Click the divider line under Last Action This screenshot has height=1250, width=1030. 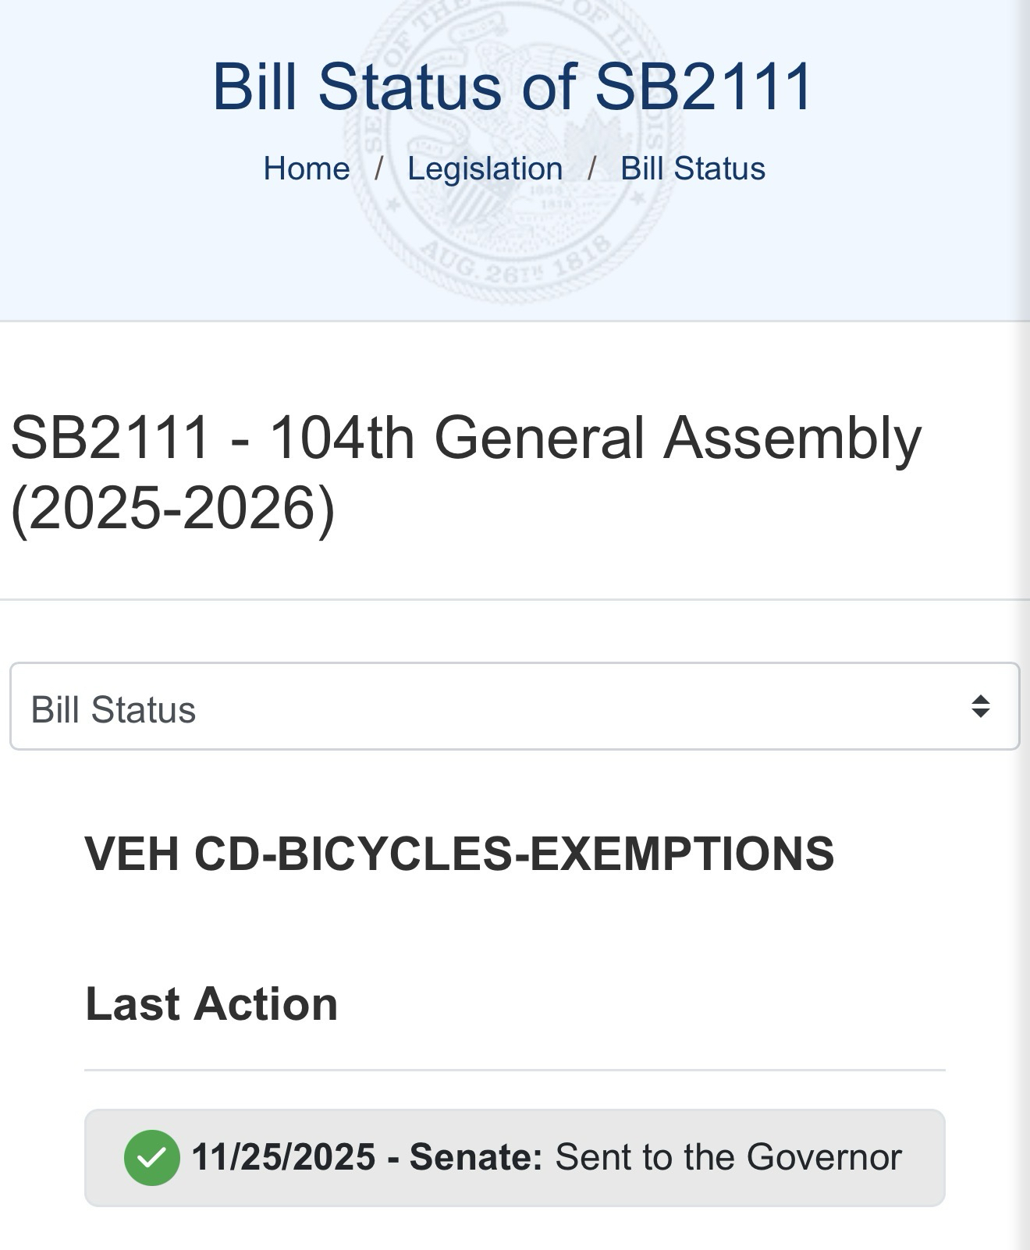(x=514, y=1070)
